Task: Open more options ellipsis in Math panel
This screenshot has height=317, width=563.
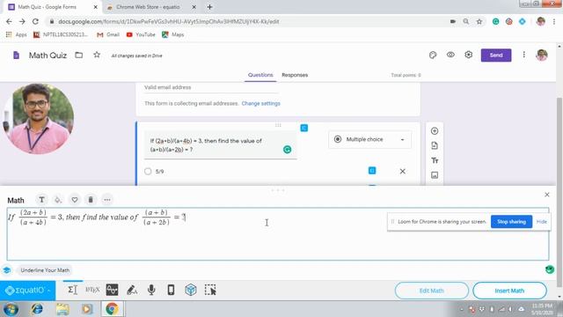Action: coord(107,200)
